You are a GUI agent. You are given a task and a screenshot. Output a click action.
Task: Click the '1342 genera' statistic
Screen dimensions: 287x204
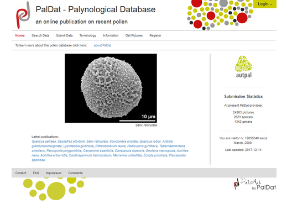click(x=243, y=122)
